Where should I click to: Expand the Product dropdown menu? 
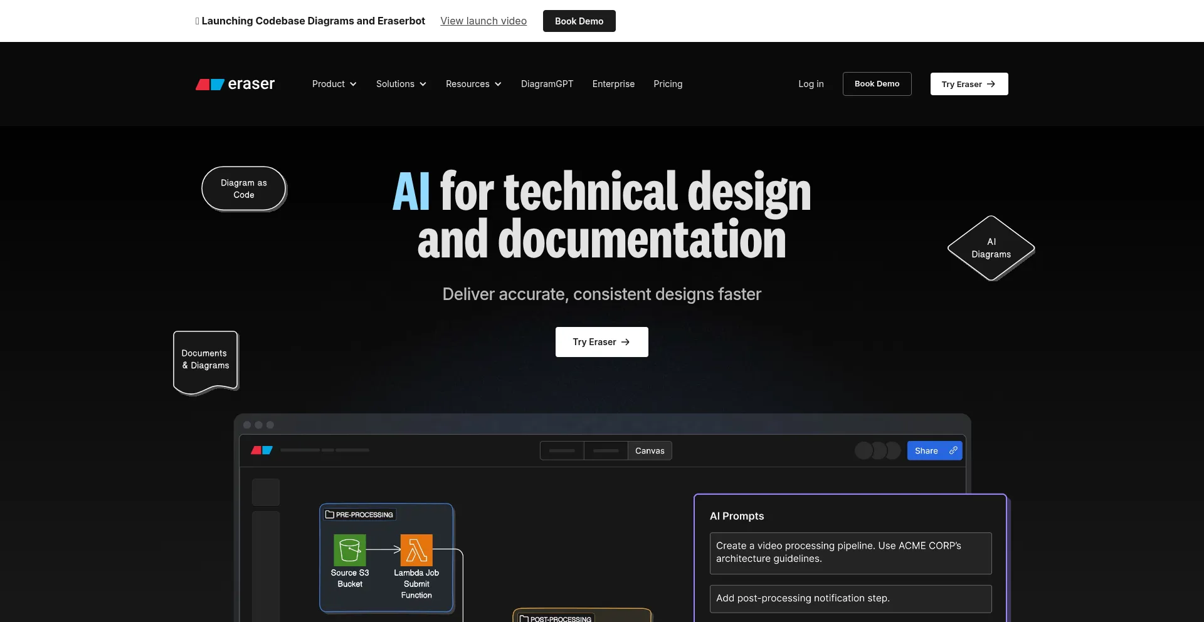(334, 84)
